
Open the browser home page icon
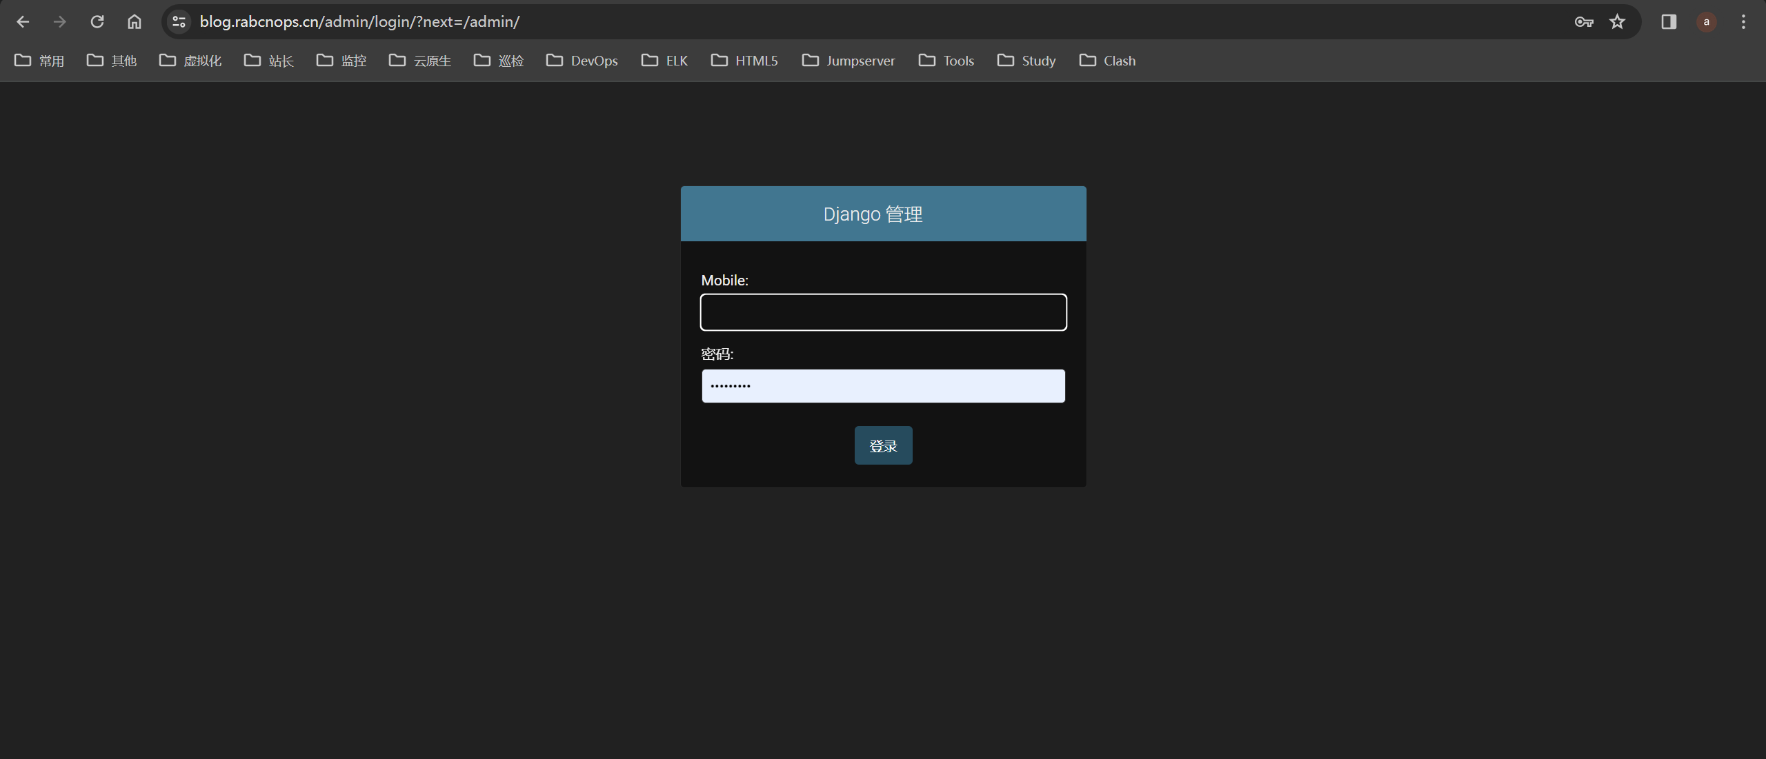[x=135, y=22]
